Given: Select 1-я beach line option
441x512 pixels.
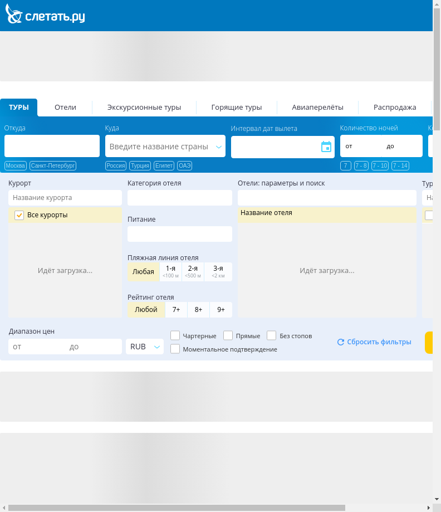Looking at the screenshot, I should click(x=171, y=272).
